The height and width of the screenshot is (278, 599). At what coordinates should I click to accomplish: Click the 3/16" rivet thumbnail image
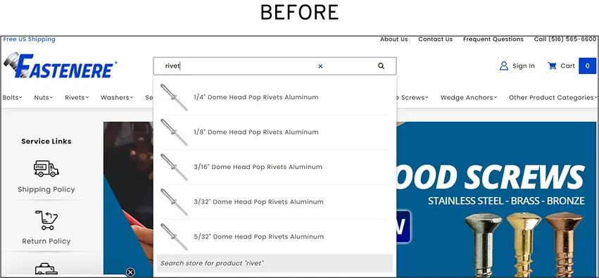click(174, 167)
